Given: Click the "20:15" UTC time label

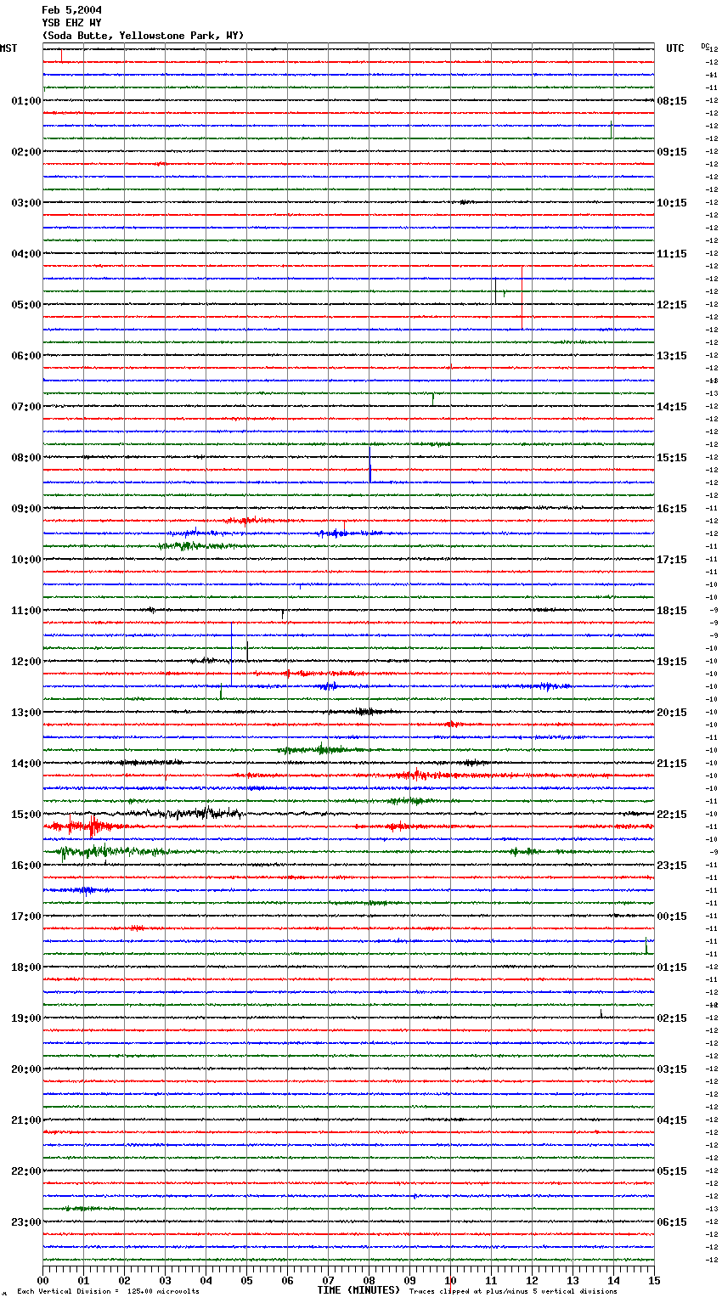Looking at the screenshot, I should click(672, 713).
